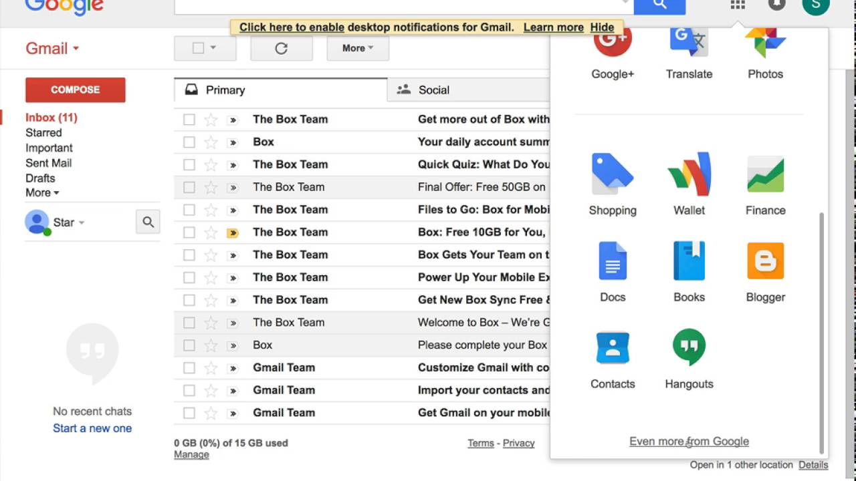Click Hide on the notification banner

point(602,27)
